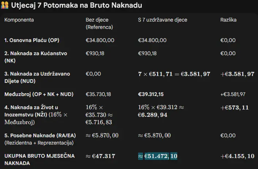258x169 pixels.
Task: Click the "Bez djece (Referenca)" column header
Action: [x=99, y=23]
